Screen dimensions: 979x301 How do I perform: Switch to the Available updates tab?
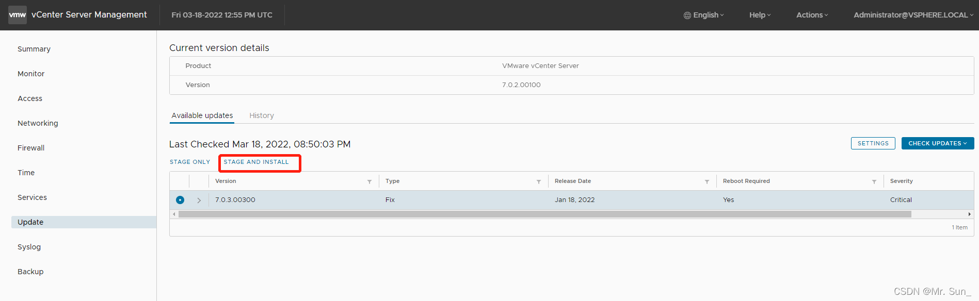pyautogui.click(x=202, y=115)
